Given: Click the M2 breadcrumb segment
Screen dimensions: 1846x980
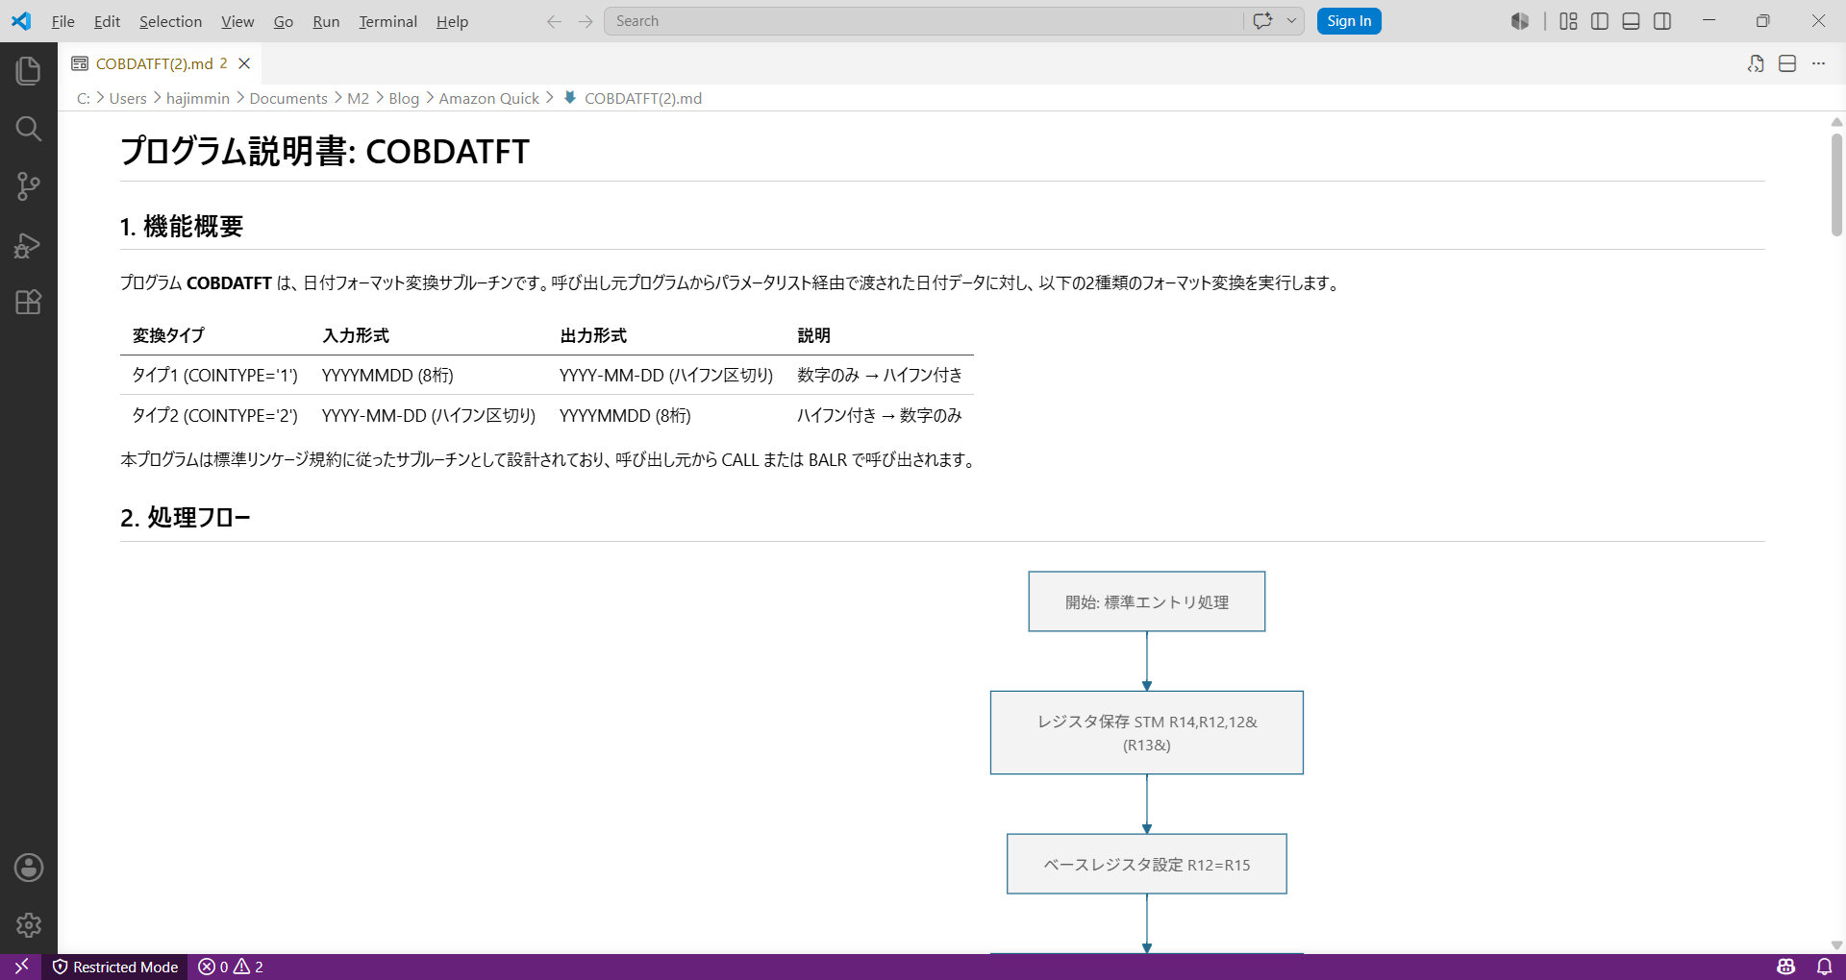Looking at the screenshot, I should (x=358, y=98).
